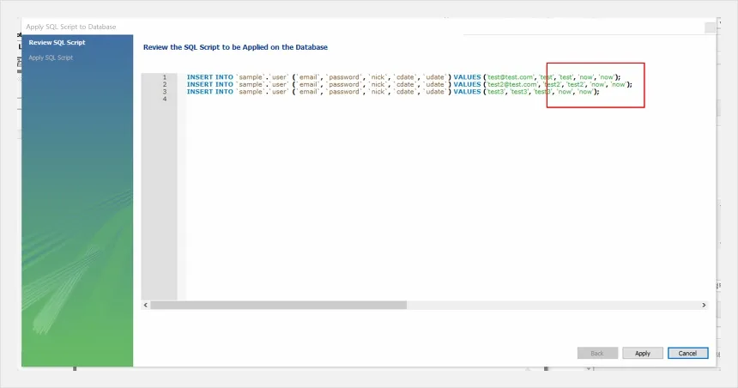Image resolution: width=738 pixels, height=388 pixels.
Task: Click the close button of the dialog
Action: (710, 28)
